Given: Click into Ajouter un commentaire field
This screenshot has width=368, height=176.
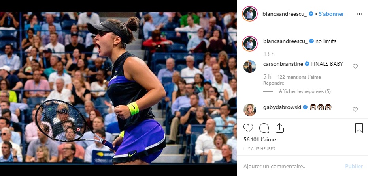Looking at the screenshot, I should pos(291,167).
